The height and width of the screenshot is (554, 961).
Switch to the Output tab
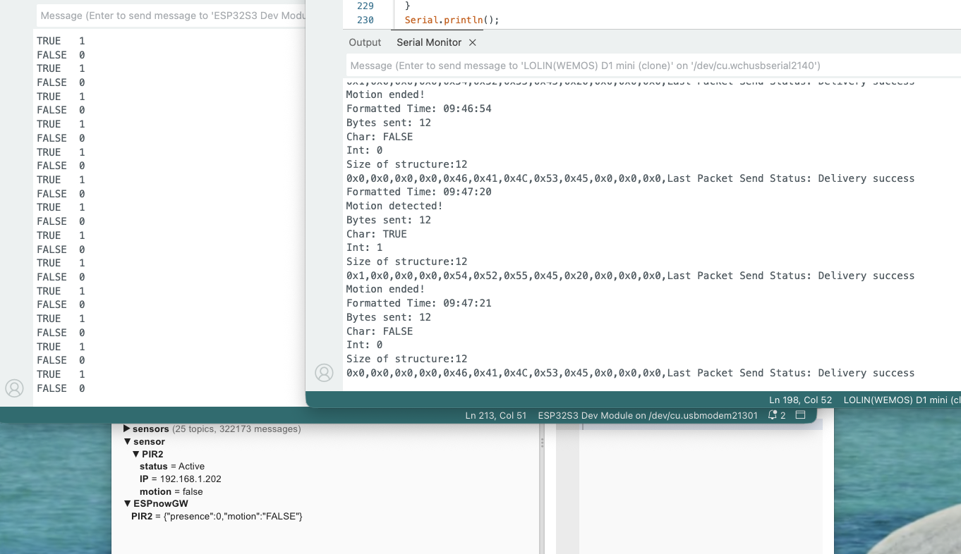(365, 43)
